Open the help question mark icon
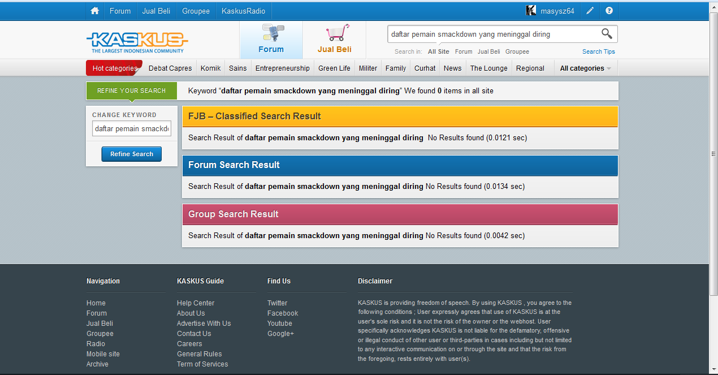Screen dimensions: 718x375 point(609,11)
